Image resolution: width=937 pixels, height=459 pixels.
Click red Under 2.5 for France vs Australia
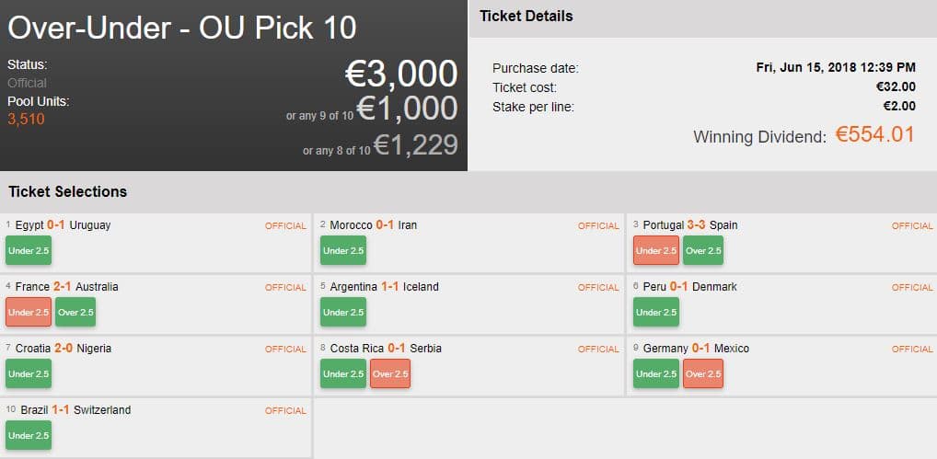tap(29, 312)
